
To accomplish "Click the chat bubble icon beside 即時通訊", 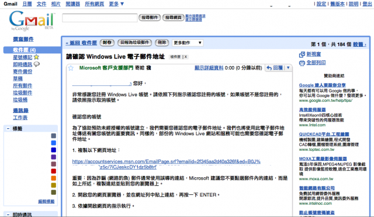I will (x=36, y=64).
